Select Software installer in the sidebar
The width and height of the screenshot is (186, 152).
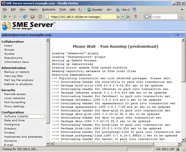tap(23, 116)
